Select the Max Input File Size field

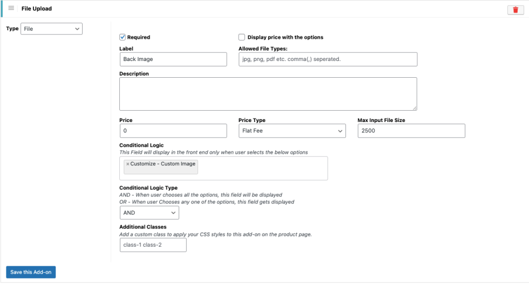[411, 131]
